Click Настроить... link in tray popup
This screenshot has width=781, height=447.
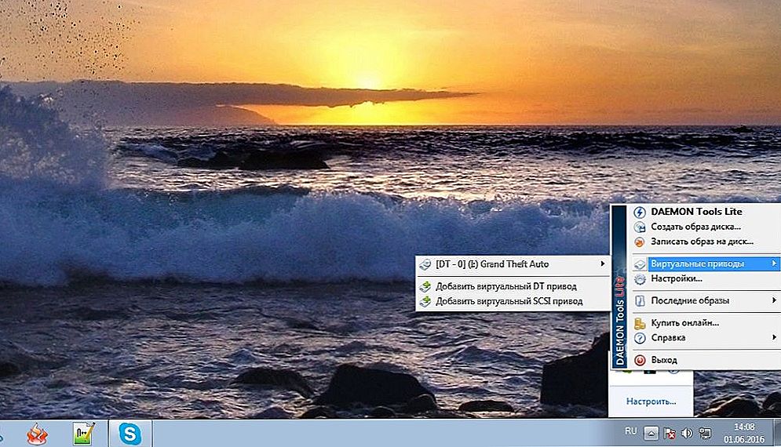(x=651, y=402)
